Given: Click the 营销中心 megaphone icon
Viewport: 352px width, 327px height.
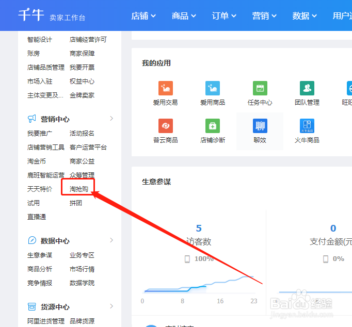Looking at the screenshot, I should point(31,119).
